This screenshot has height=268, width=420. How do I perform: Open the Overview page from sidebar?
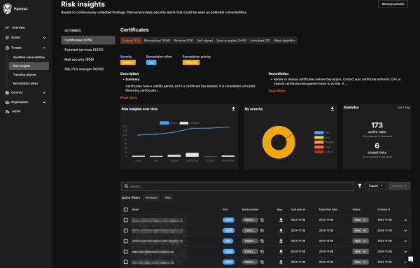18,27
